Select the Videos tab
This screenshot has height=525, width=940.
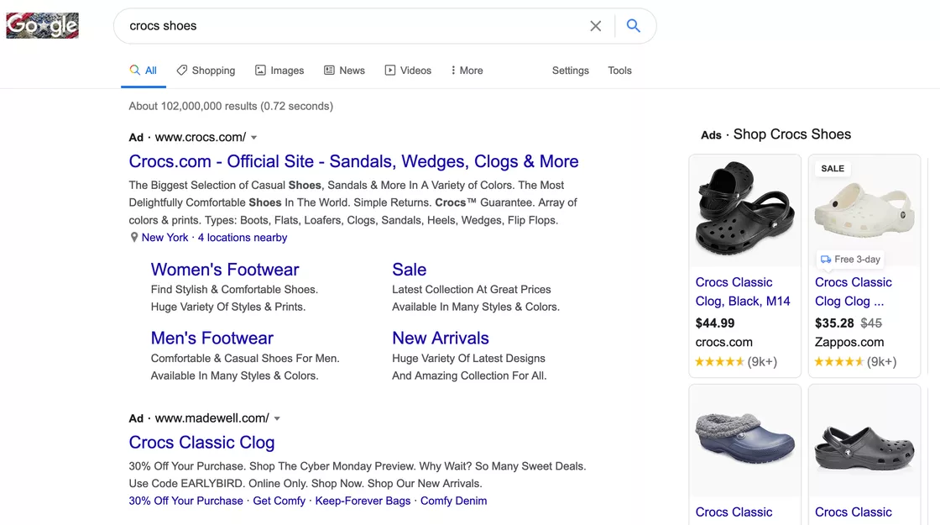coord(408,71)
